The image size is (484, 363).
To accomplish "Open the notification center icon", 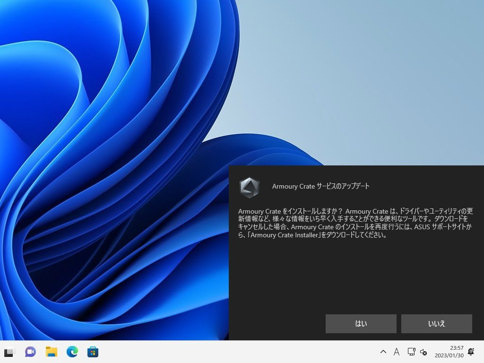I will tap(471, 352).
